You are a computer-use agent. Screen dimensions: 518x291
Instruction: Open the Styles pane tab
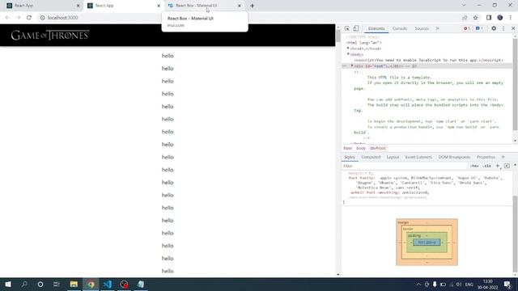[x=349, y=157]
